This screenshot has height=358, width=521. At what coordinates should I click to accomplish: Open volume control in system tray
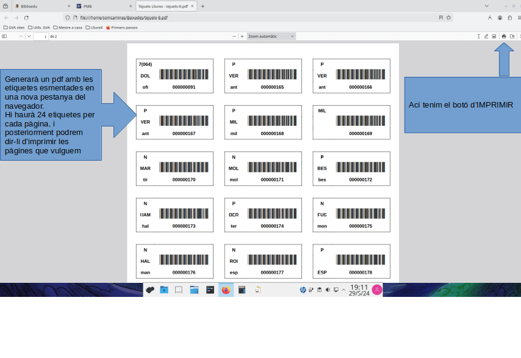point(328,290)
